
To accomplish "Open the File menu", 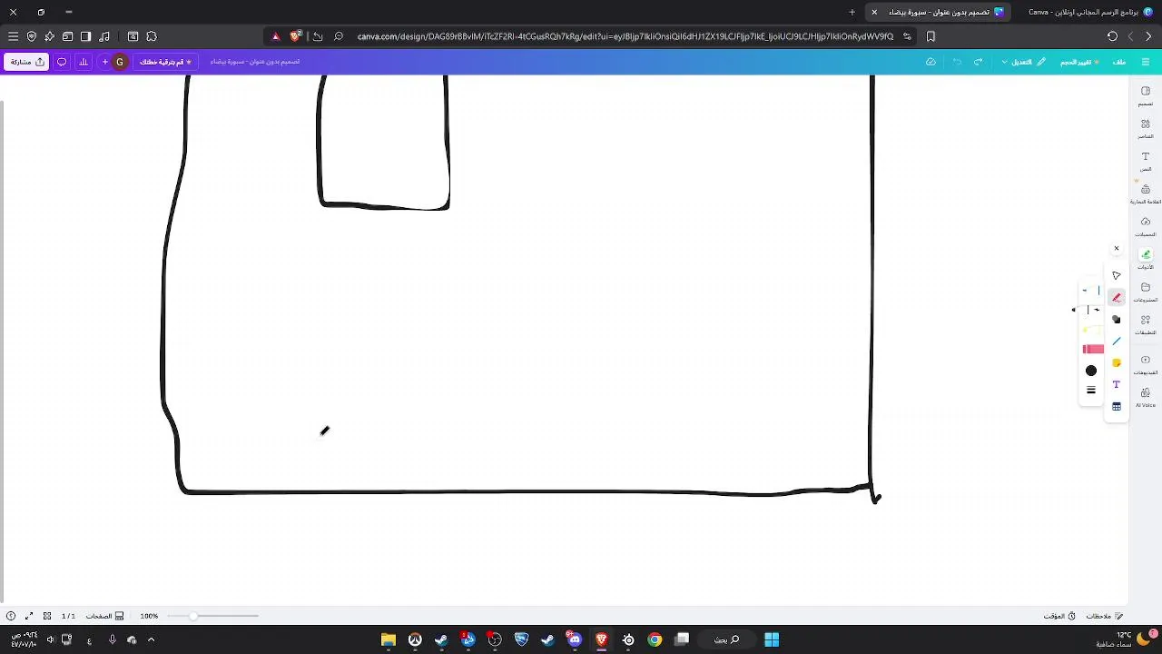I will pyautogui.click(x=1119, y=62).
